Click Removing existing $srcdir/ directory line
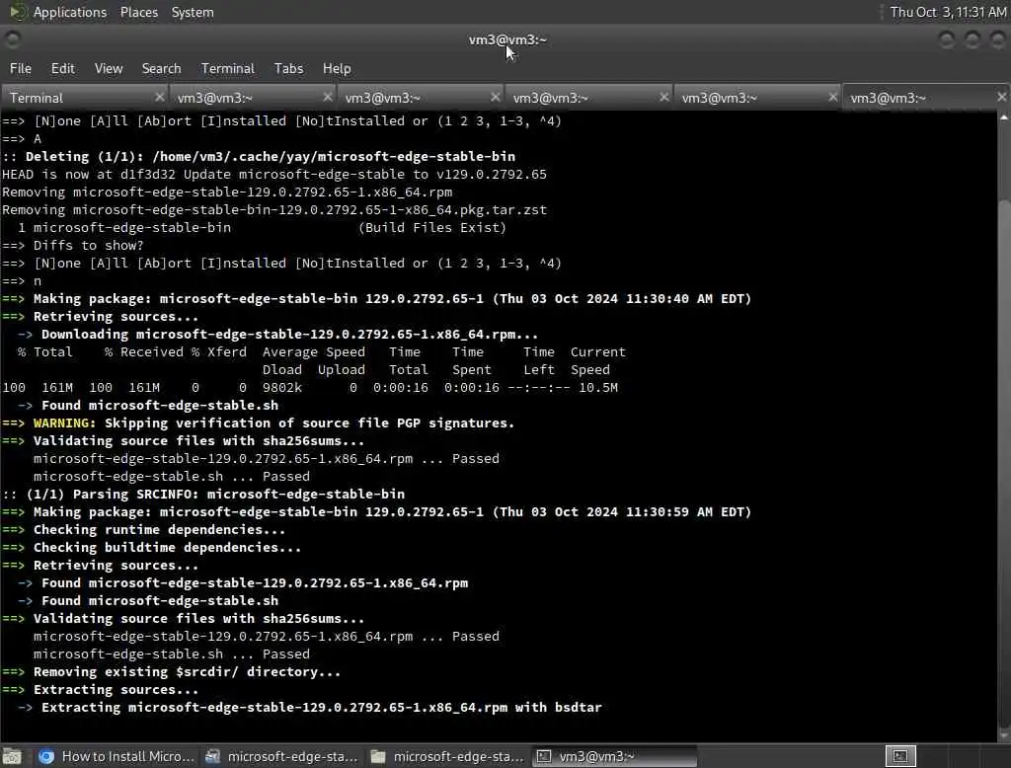The image size is (1011, 768). [x=172, y=672]
